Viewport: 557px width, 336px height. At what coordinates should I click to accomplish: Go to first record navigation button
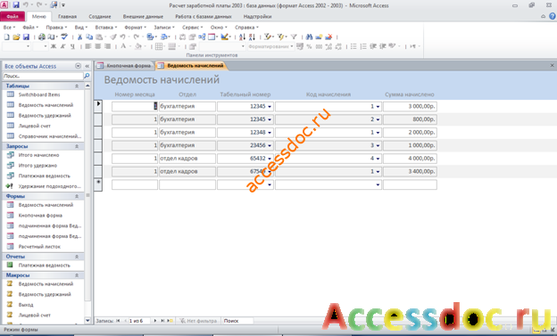point(118,321)
